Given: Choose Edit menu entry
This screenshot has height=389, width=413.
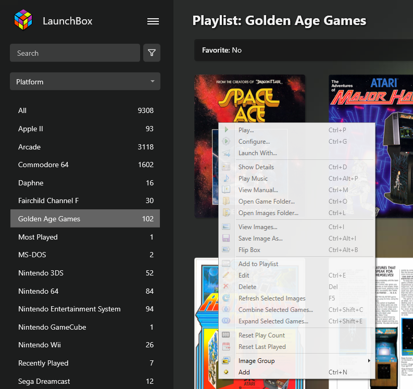Looking at the screenshot, I should (297, 275).
